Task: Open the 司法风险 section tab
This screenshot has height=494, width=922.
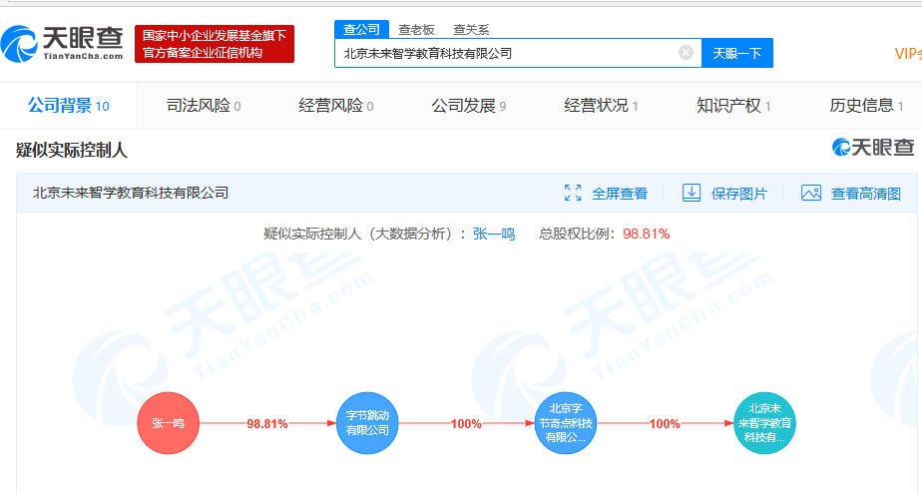Action: 198,106
